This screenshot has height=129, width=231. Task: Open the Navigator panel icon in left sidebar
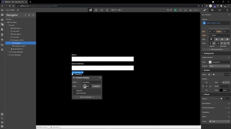[2, 24]
